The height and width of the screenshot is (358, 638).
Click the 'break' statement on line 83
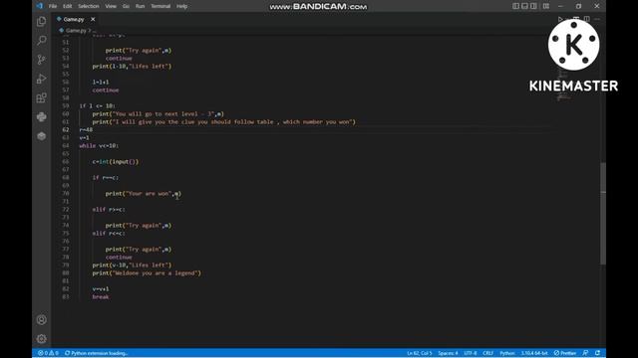point(101,297)
